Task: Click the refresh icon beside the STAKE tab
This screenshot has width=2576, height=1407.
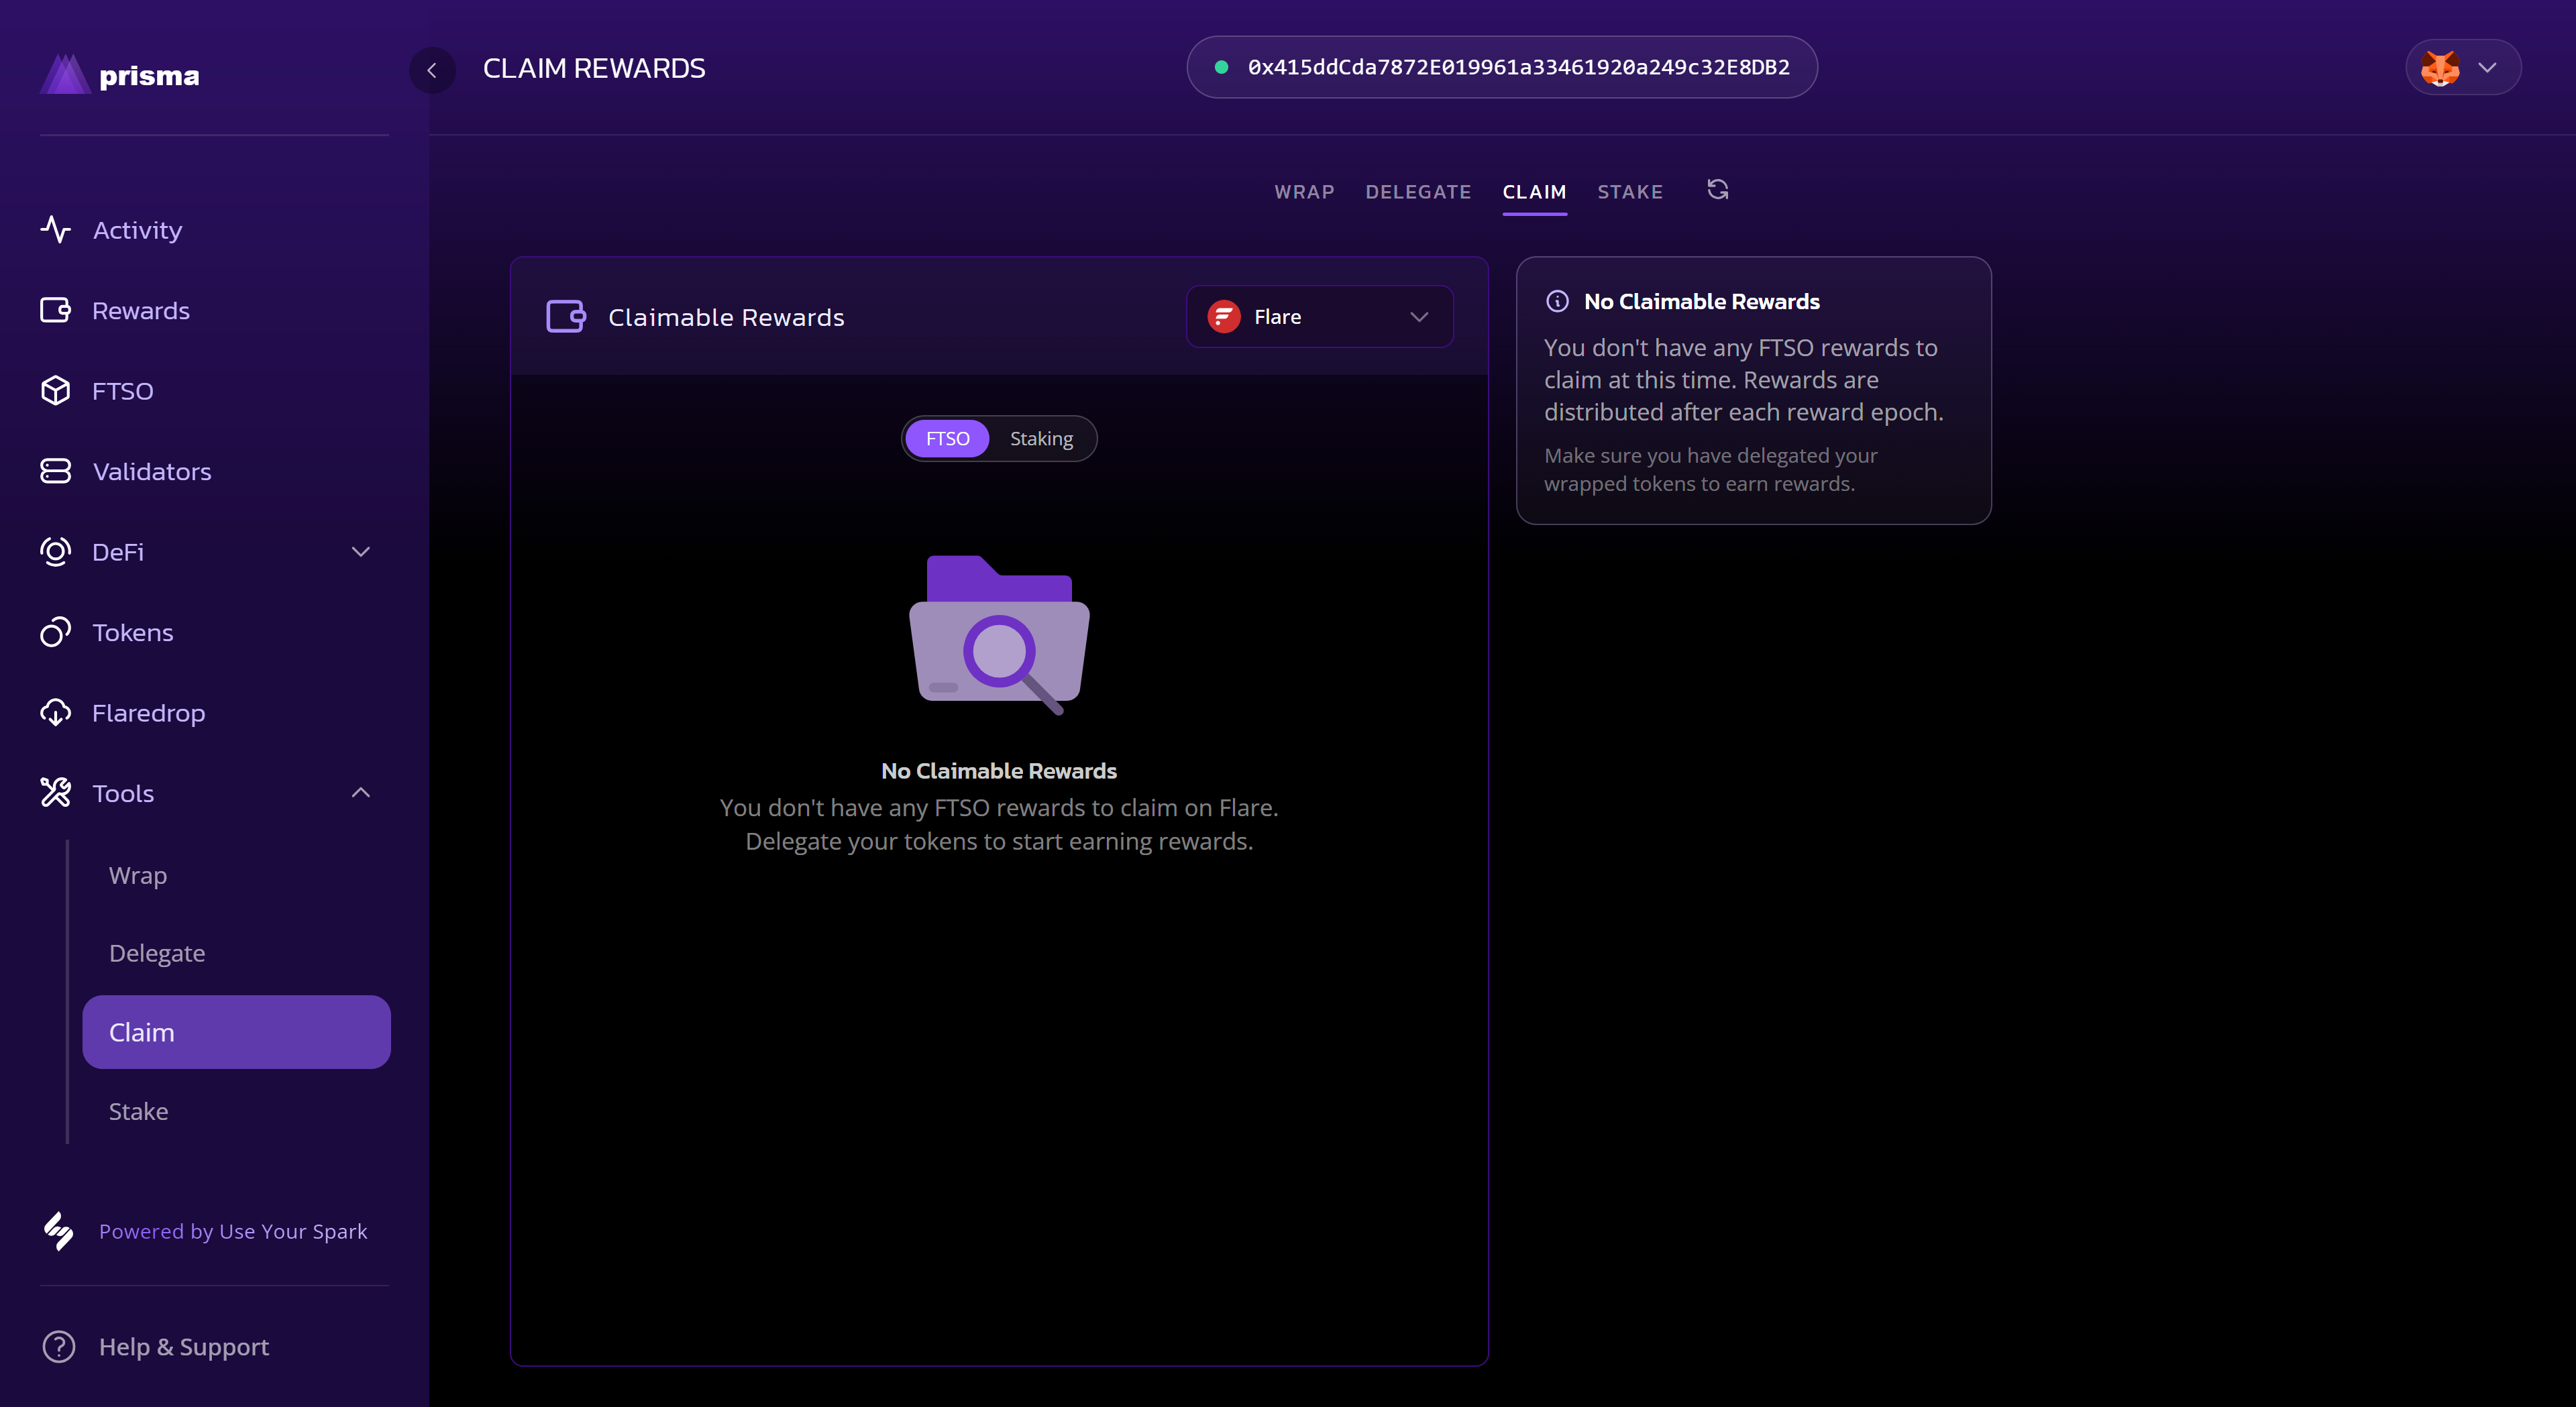Action: pyautogui.click(x=1717, y=190)
